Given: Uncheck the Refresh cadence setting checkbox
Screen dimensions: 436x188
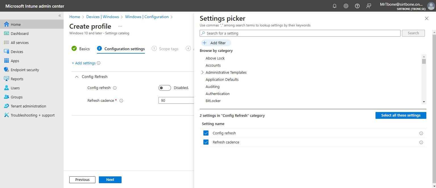Looking at the screenshot, I should click(206, 142).
